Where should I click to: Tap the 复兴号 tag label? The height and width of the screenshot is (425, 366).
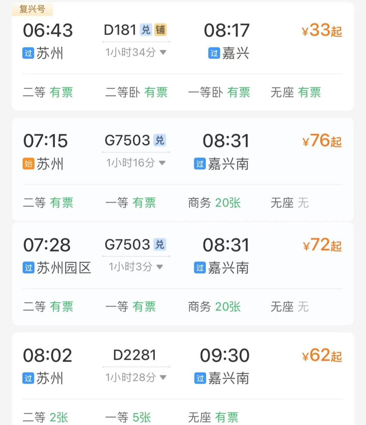[32, 9]
